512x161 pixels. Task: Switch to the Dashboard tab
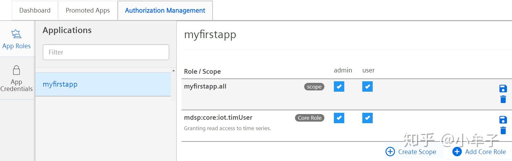pyautogui.click(x=35, y=10)
